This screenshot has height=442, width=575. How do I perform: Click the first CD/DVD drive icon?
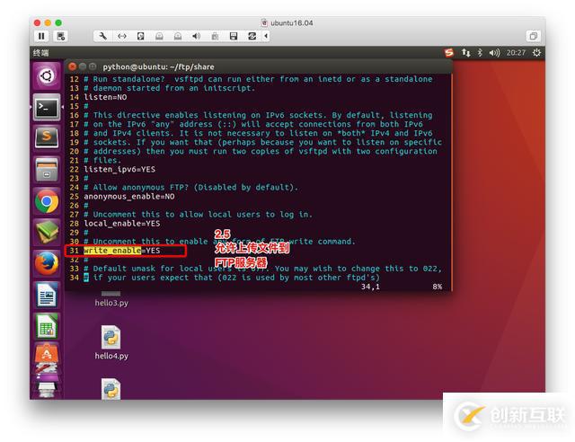tap(159, 36)
